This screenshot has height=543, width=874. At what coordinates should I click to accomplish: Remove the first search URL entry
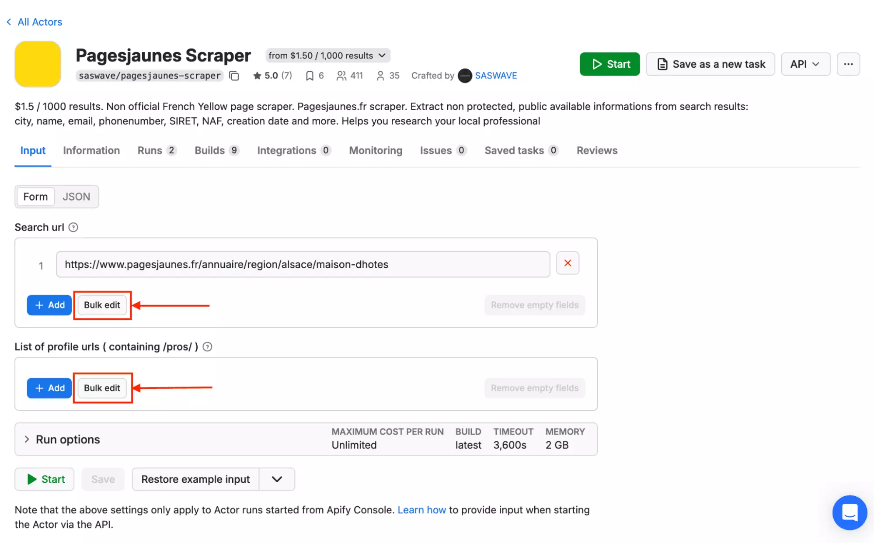click(x=568, y=263)
